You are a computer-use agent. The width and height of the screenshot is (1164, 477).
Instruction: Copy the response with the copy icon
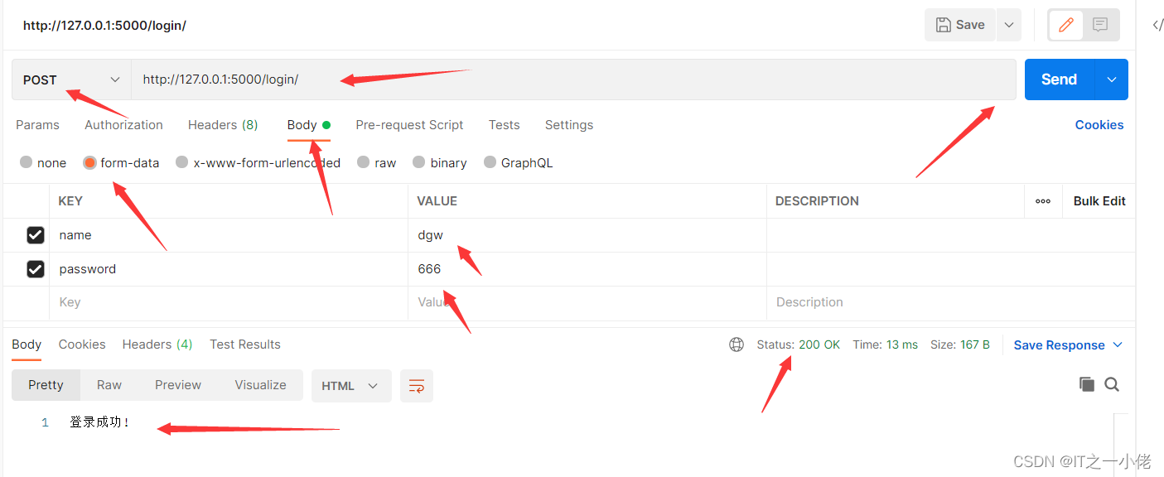(x=1087, y=384)
